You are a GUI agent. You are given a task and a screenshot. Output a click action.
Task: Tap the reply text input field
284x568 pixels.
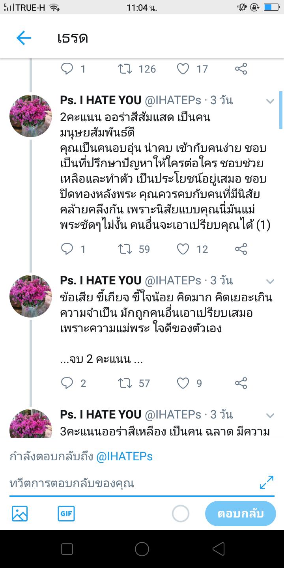[x=130, y=483]
